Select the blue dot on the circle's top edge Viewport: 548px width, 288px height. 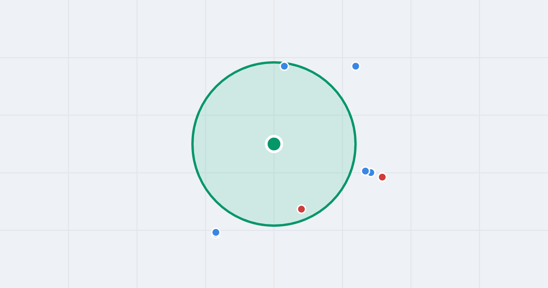pyautogui.click(x=284, y=66)
